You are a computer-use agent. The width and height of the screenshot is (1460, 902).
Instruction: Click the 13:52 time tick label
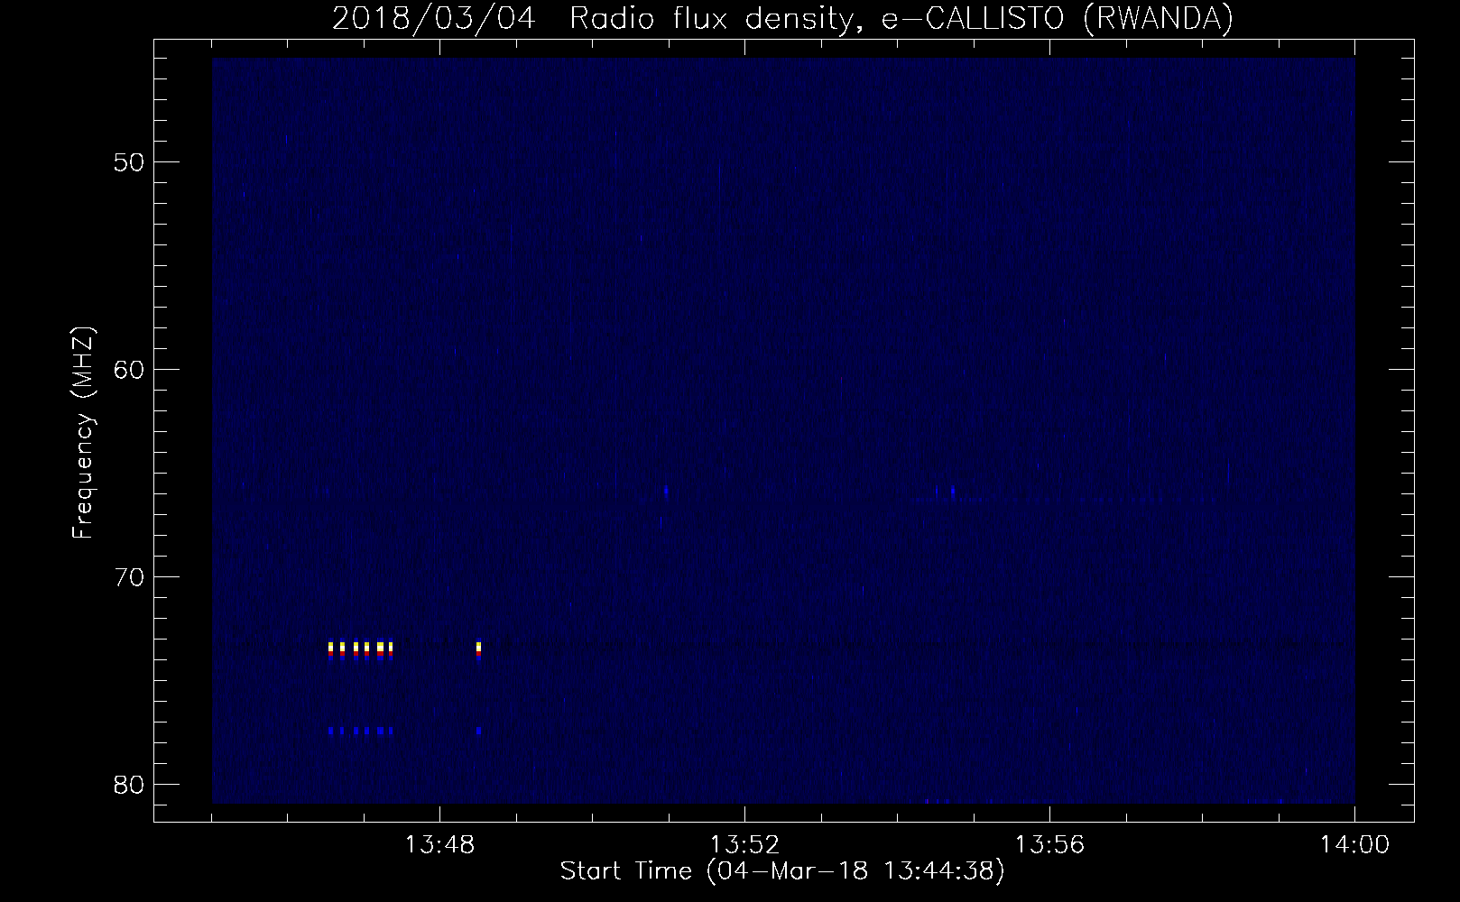click(744, 846)
